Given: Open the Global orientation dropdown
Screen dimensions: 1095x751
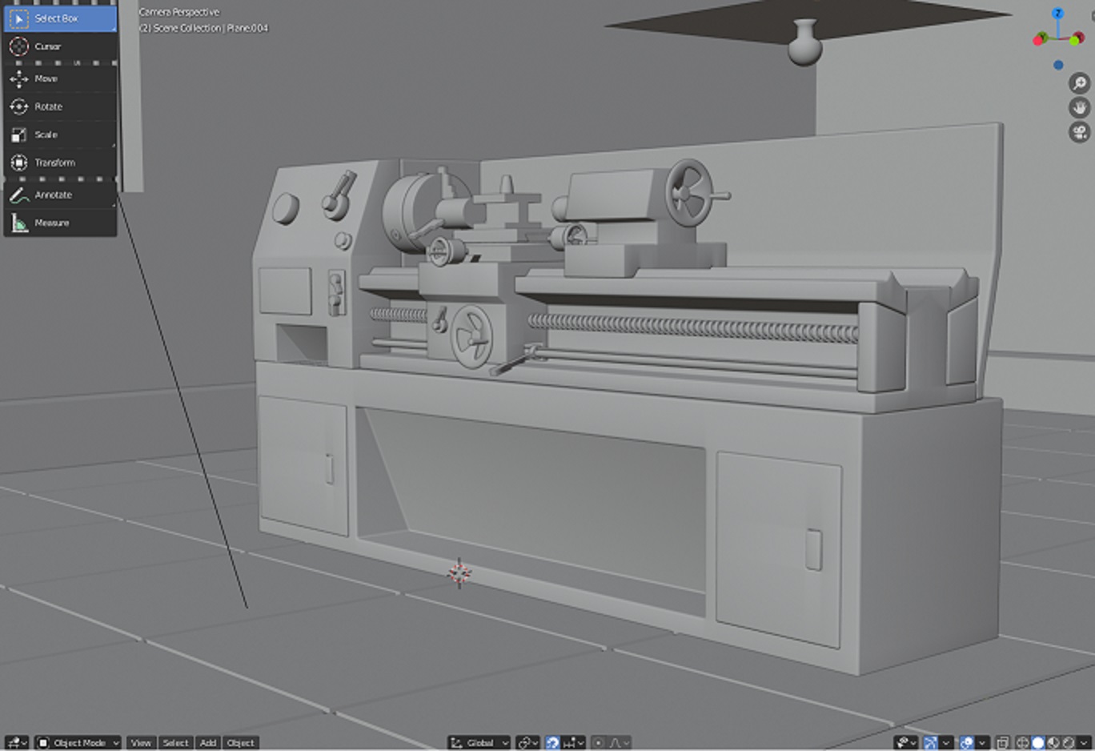Looking at the screenshot, I should click(x=479, y=743).
